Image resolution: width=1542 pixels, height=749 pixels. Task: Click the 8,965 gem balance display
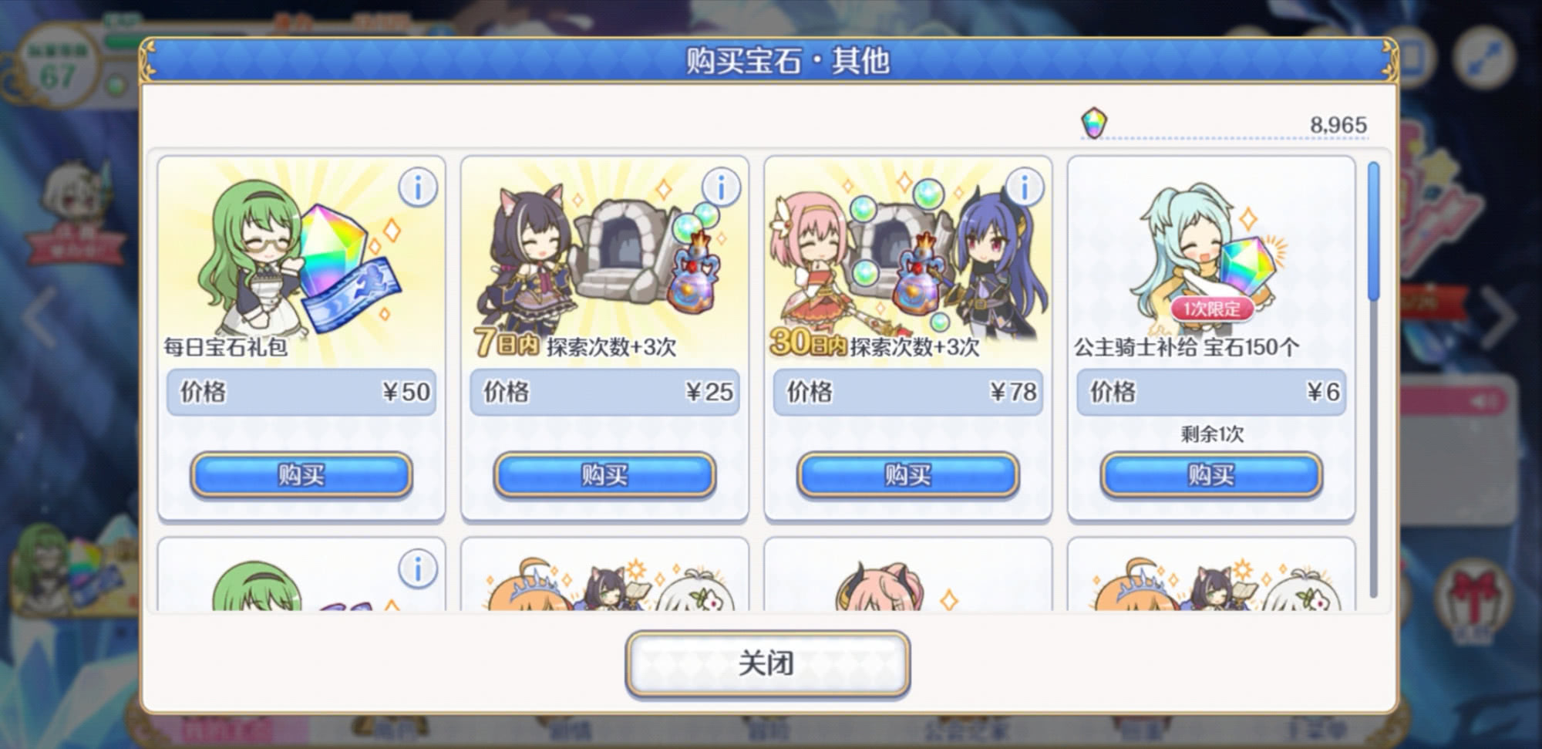pos(1338,124)
